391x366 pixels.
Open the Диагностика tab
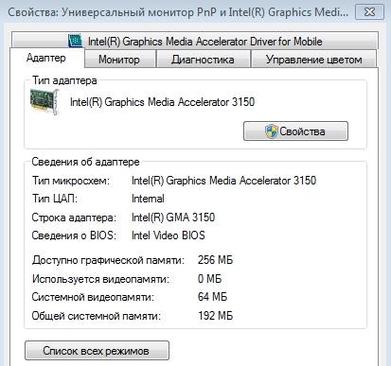[203, 60]
